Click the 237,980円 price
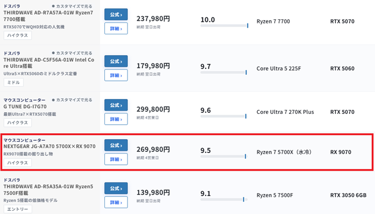The image size is (375, 214). [153, 19]
